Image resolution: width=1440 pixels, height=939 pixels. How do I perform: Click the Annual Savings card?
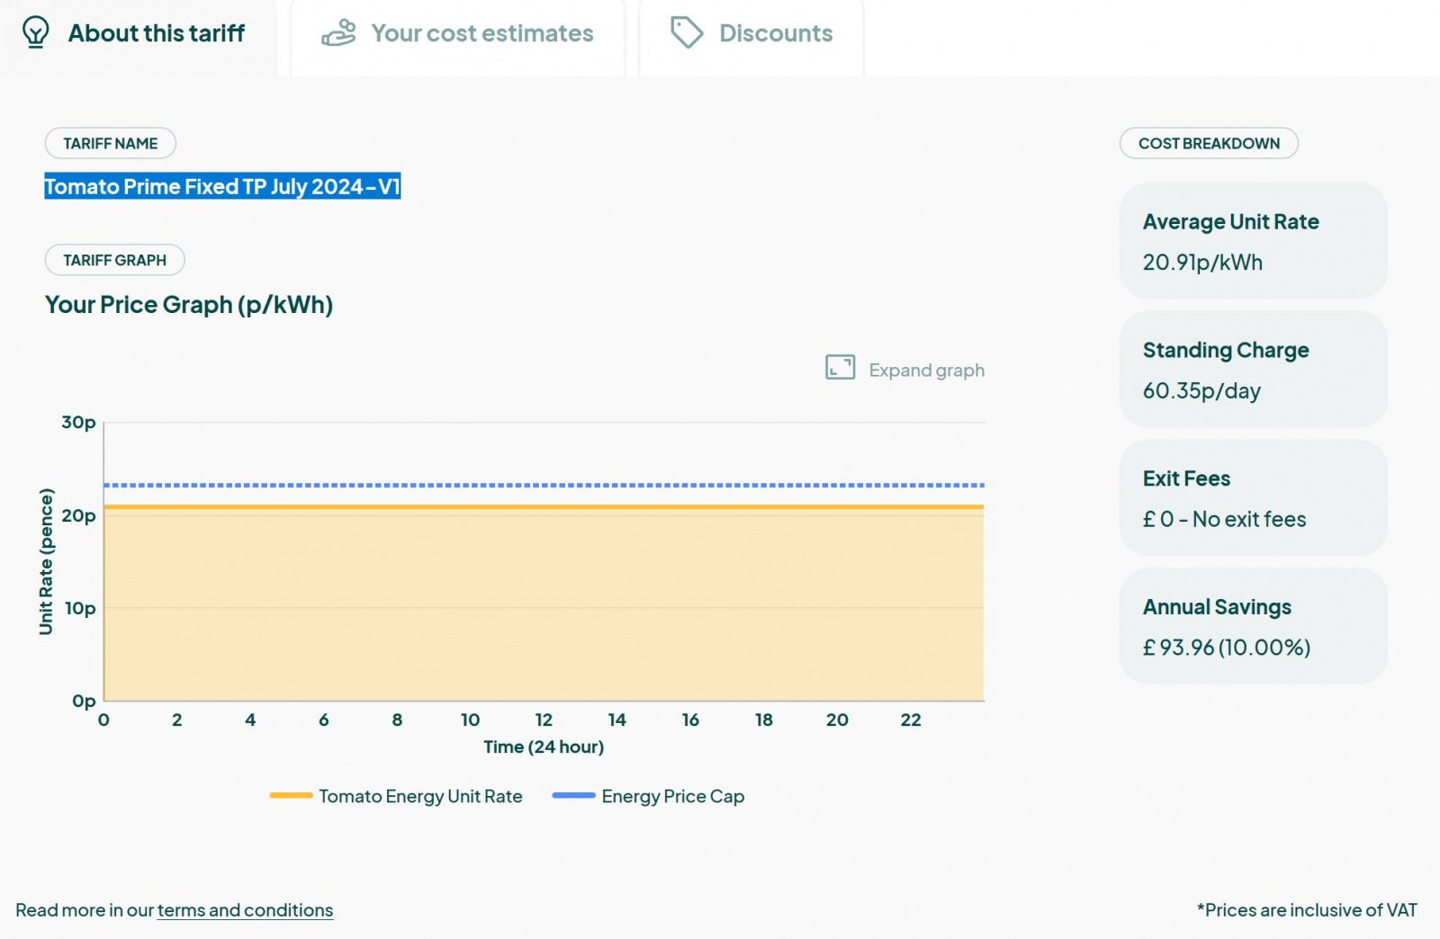point(1253,626)
